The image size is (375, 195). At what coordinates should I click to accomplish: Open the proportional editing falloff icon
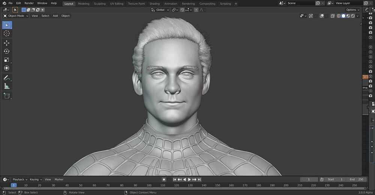tap(201, 10)
